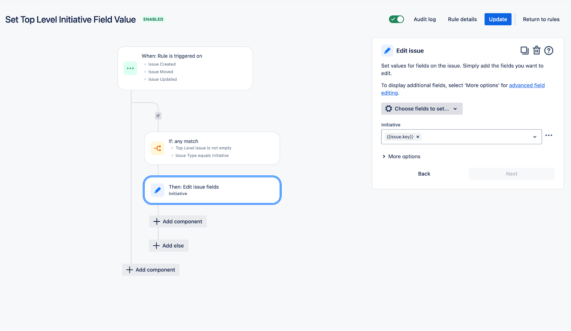Delete the Edit issue action via trash icon
The image size is (571, 331).
click(536, 51)
